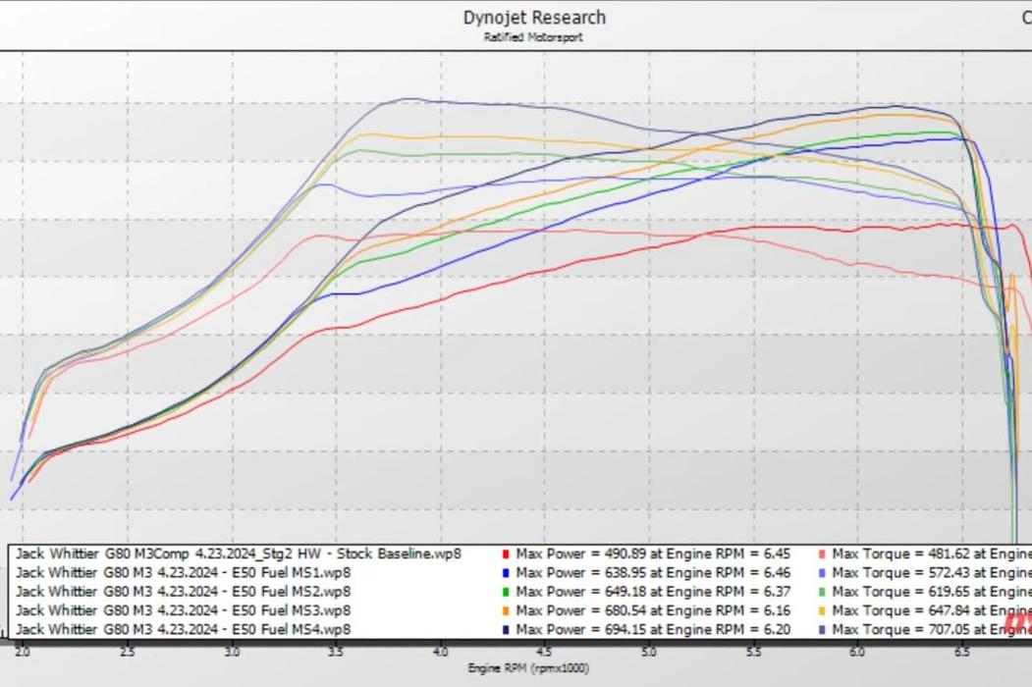The width and height of the screenshot is (1032, 687).
Task: Click the purple Max Torque 707.05 swatch
Action: click(x=822, y=630)
